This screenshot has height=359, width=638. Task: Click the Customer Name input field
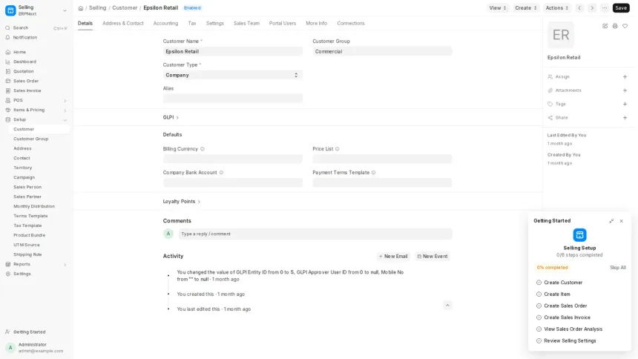[x=233, y=52]
